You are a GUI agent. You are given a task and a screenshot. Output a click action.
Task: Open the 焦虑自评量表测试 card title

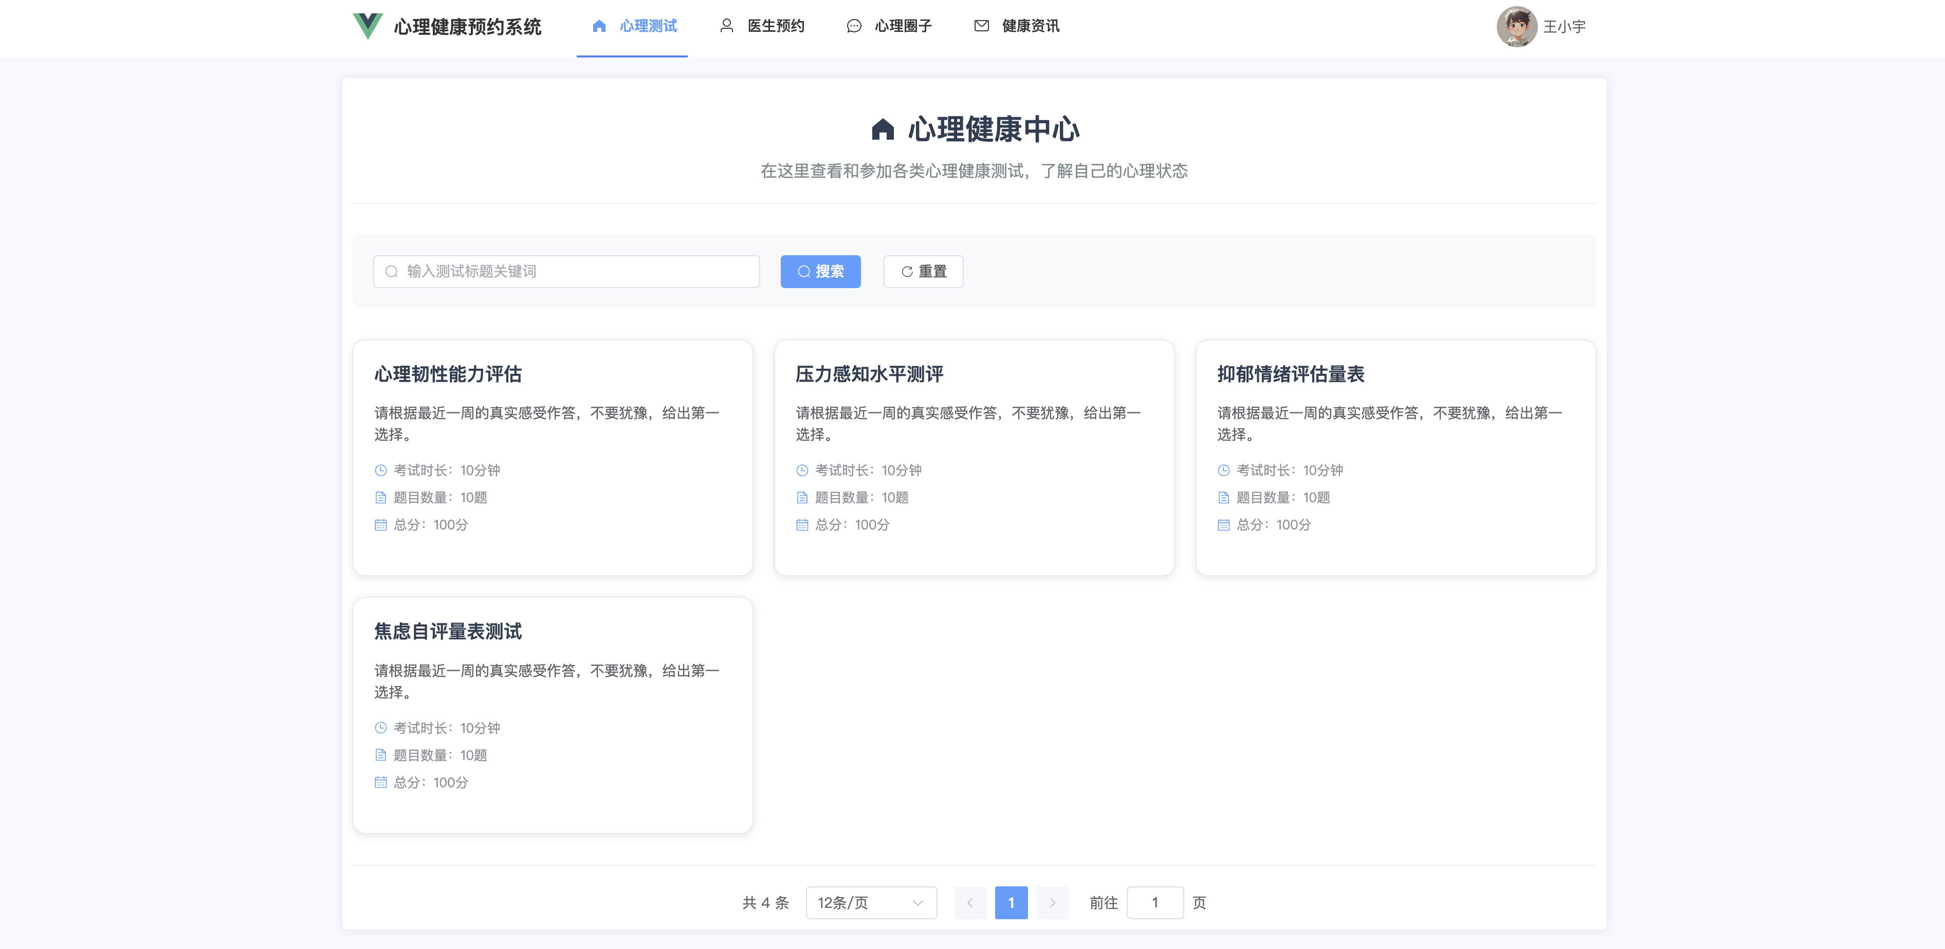tap(448, 632)
